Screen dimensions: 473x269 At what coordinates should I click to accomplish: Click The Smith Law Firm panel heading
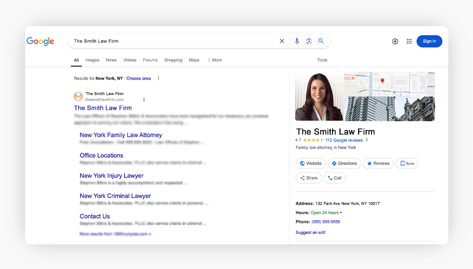tap(336, 132)
